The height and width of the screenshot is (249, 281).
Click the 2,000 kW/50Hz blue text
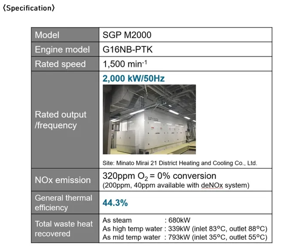134,79
